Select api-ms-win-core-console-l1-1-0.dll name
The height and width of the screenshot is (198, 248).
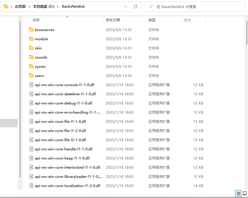[x=64, y=85]
